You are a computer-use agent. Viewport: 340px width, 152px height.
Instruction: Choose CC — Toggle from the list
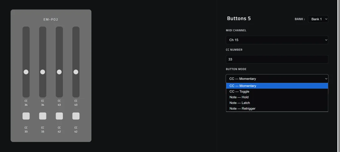click(277, 91)
